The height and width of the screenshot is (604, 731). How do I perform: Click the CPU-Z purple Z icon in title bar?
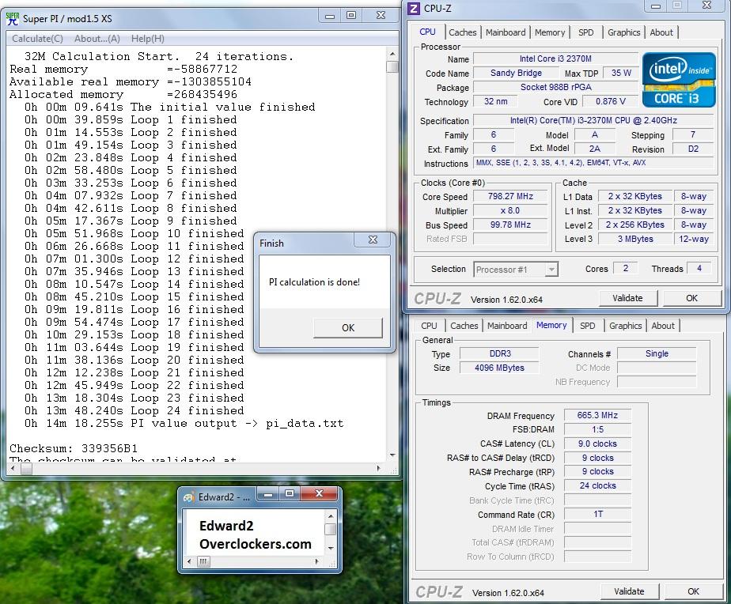414,9
